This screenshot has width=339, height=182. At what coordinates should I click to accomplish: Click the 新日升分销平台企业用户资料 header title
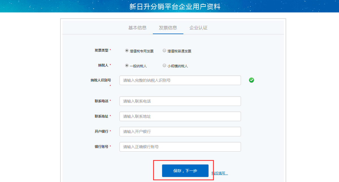(175, 7)
